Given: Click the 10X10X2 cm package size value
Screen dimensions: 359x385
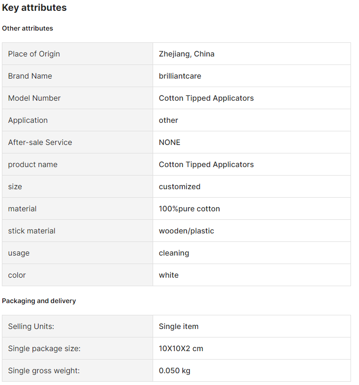Looking at the screenshot, I should pos(181,348).
